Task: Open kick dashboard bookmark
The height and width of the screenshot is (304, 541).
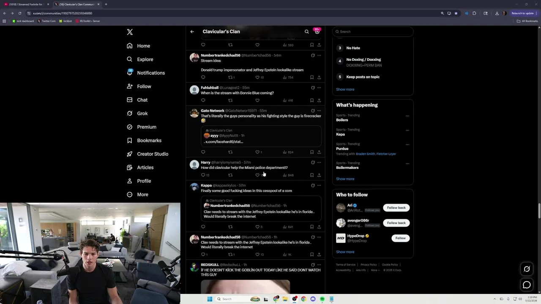Action: [23, 21]
